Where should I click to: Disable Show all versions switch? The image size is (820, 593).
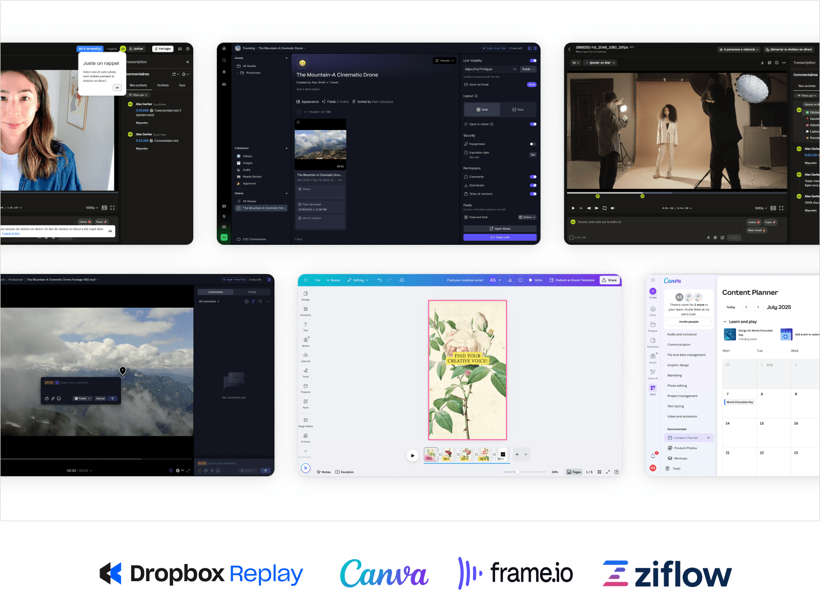[533, 194]
